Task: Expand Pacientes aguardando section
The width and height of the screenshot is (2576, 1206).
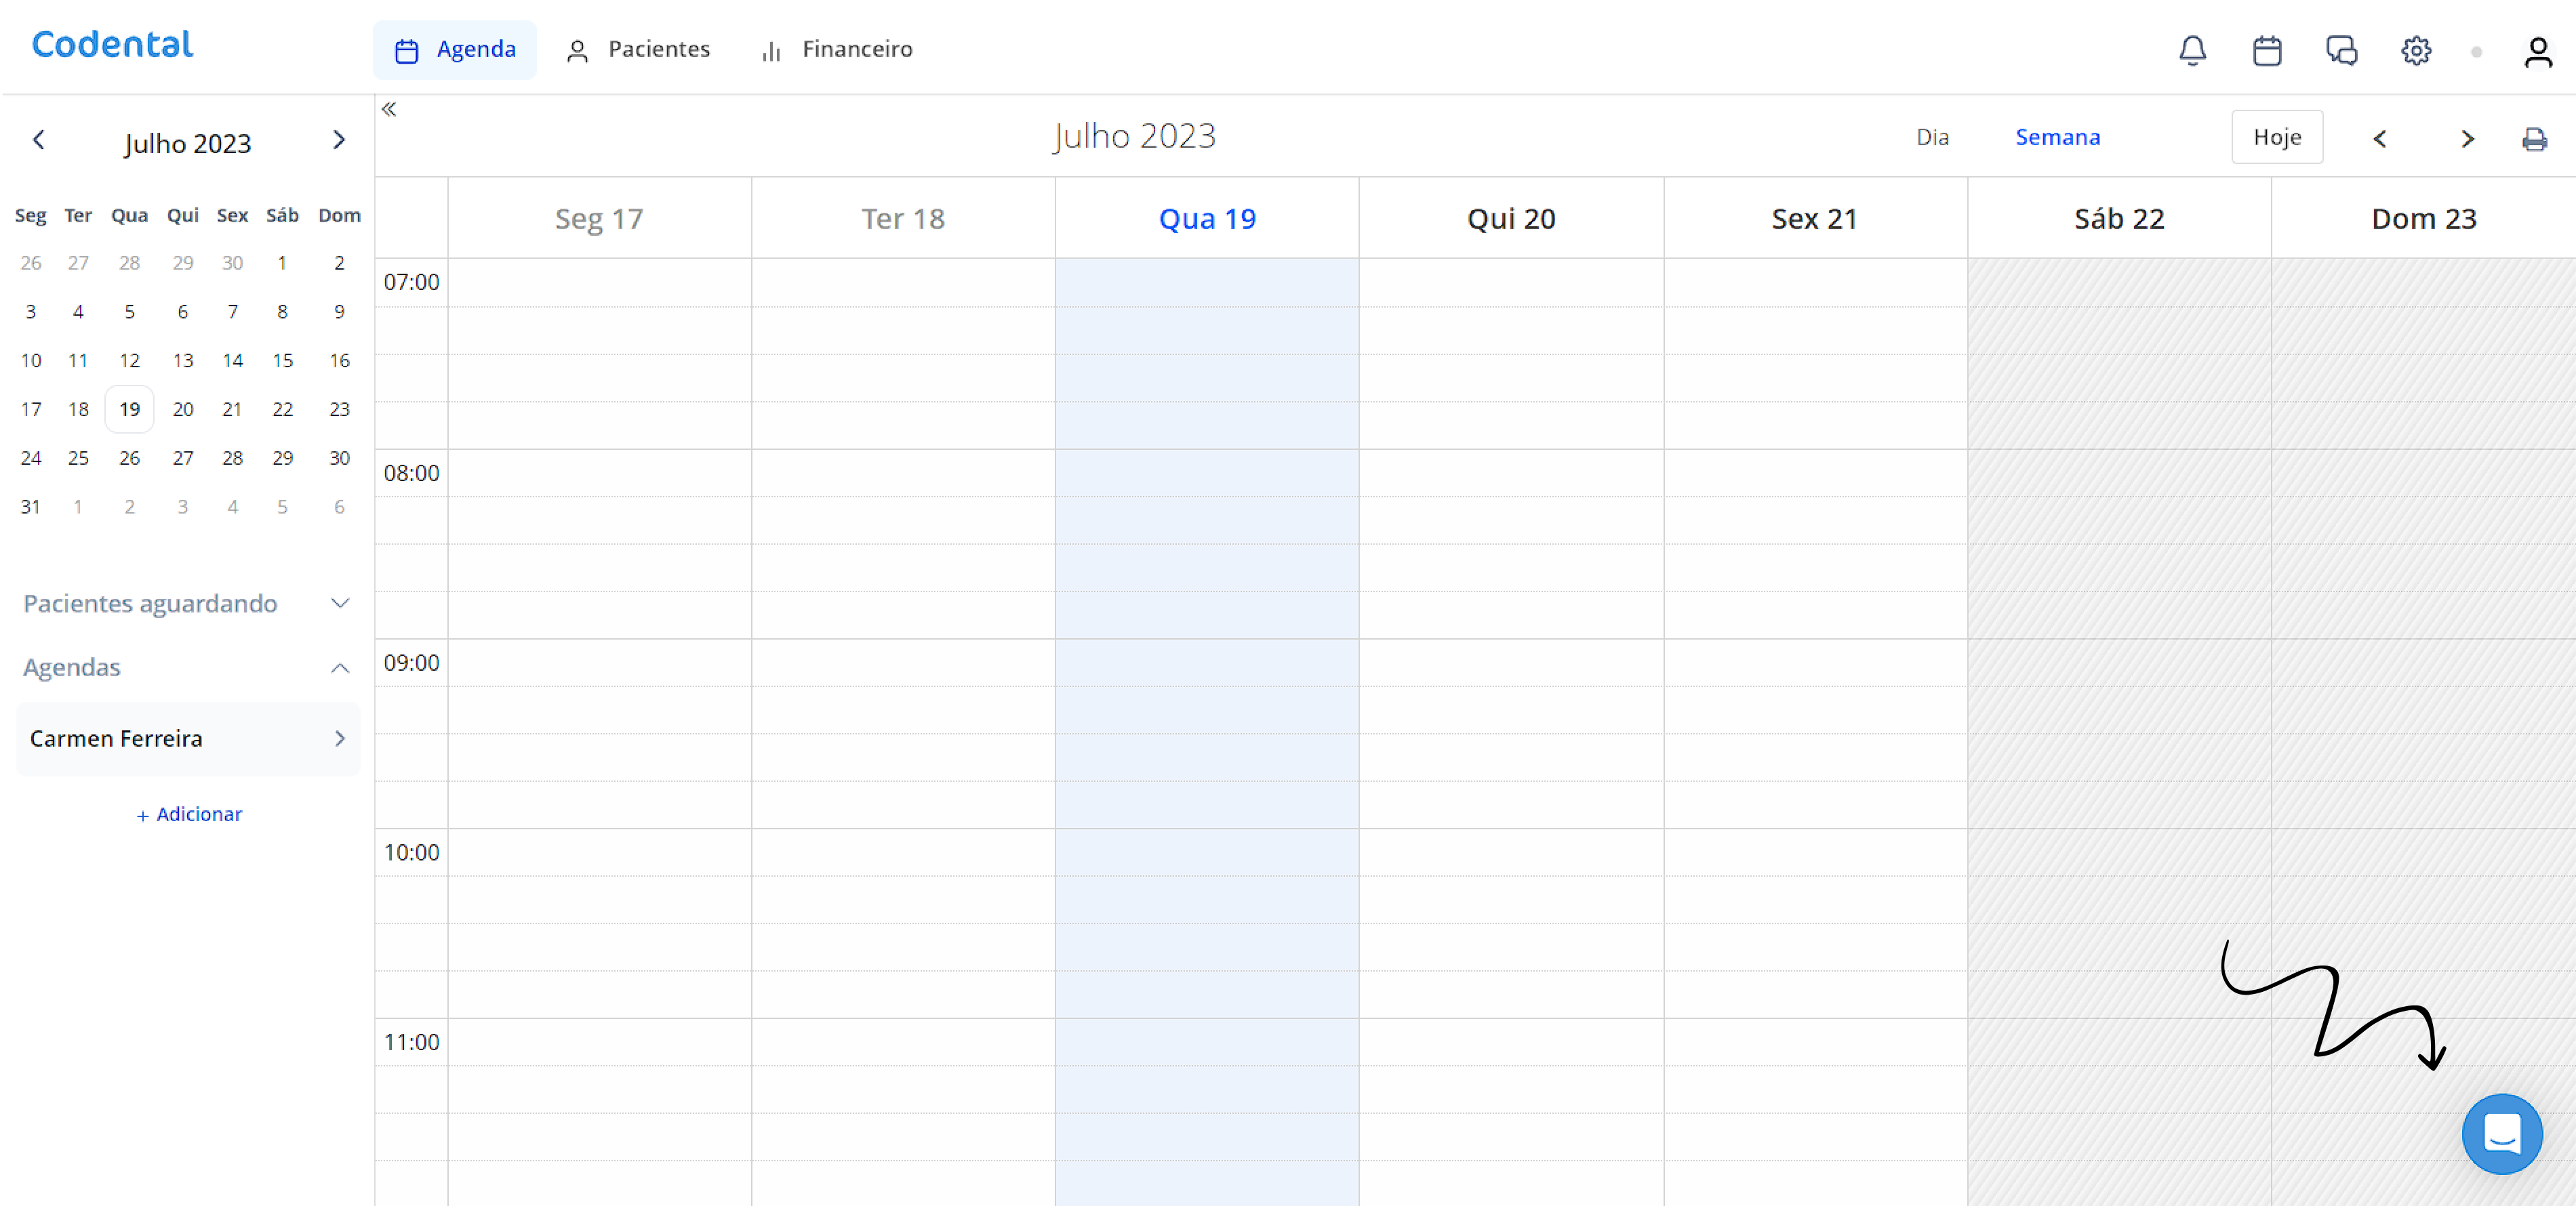Action: pyautogui.click(x=339, y=604)
